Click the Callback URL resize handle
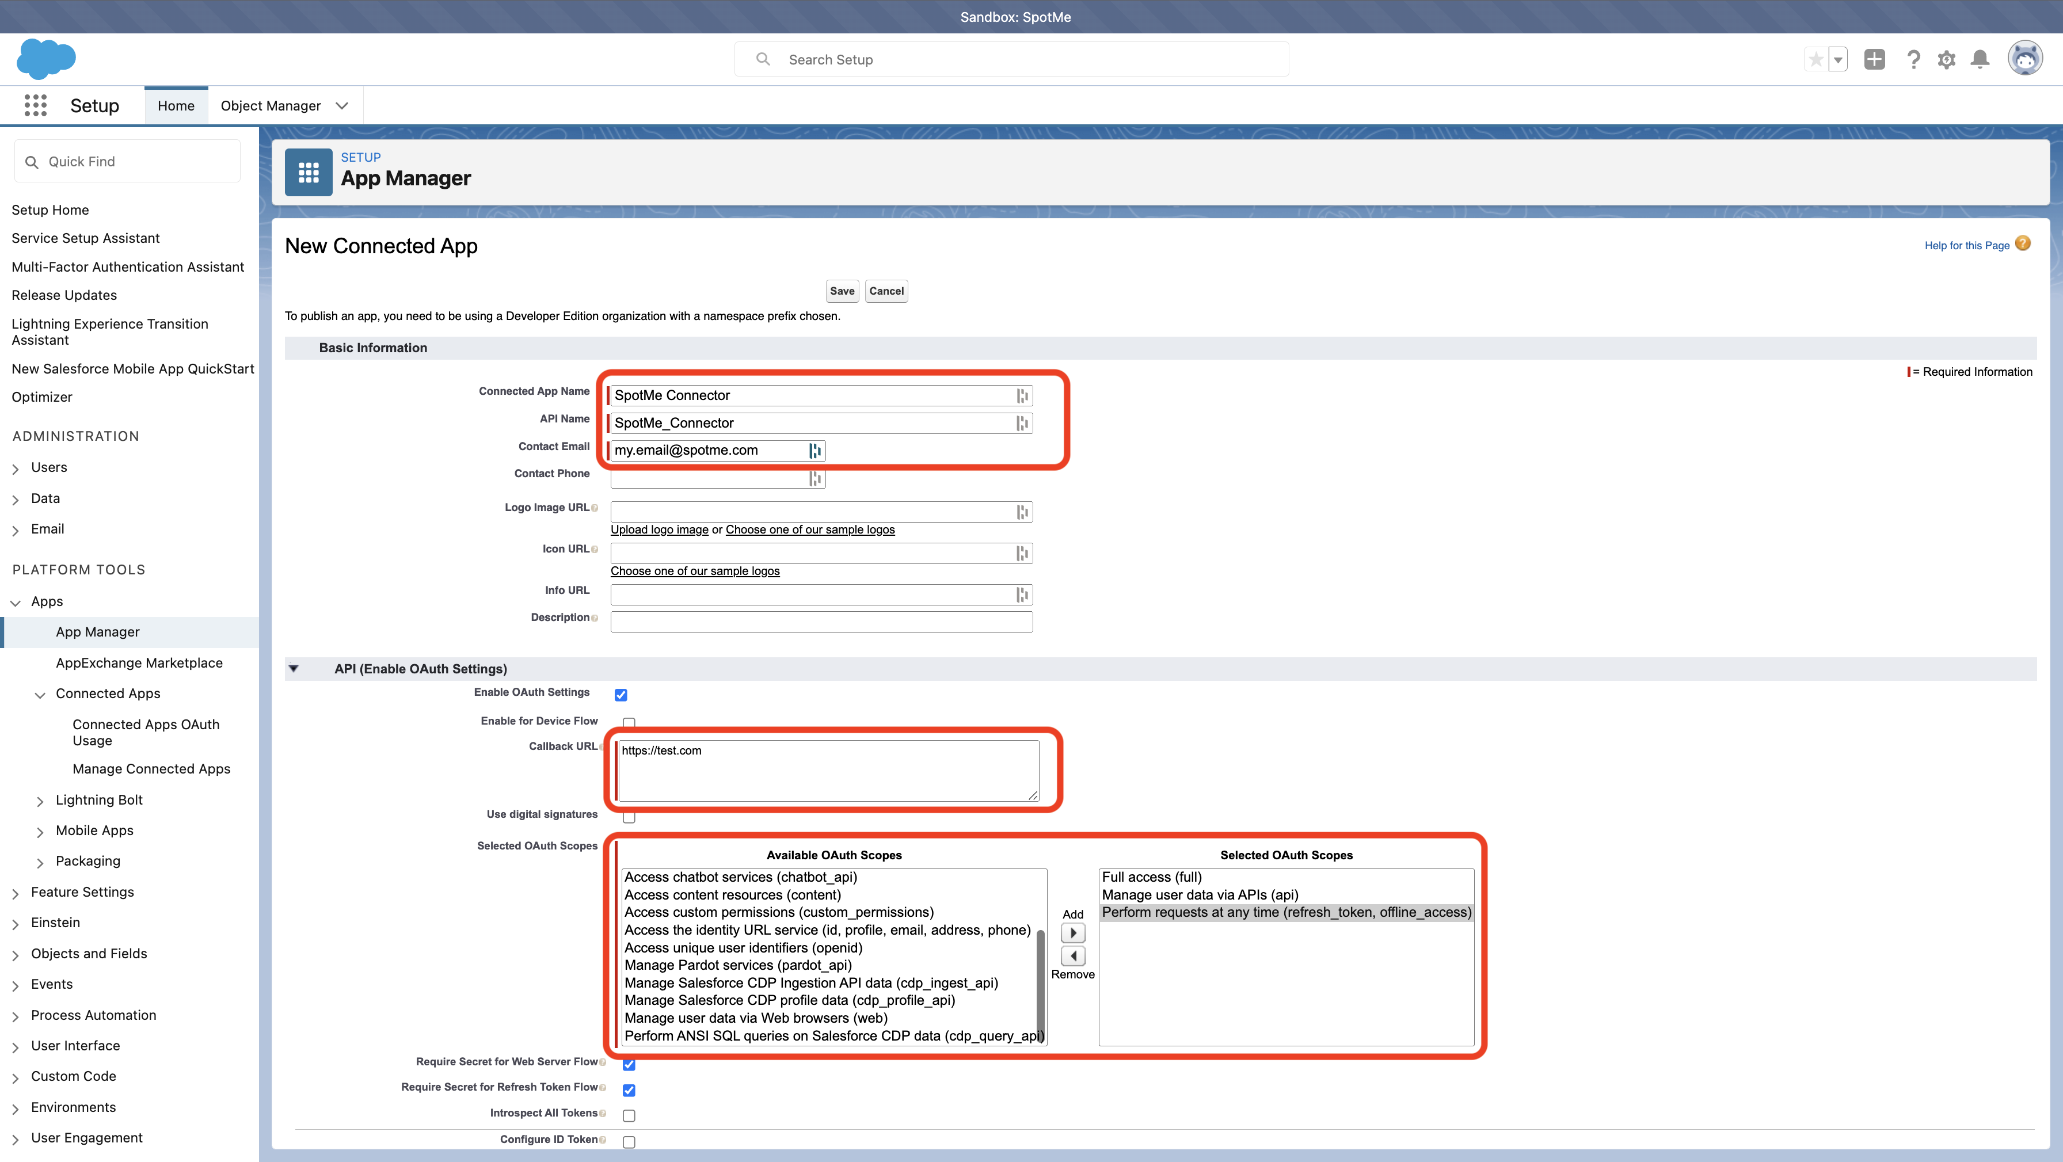This screenshot has width=2063, height=1162. point(1032,795)
